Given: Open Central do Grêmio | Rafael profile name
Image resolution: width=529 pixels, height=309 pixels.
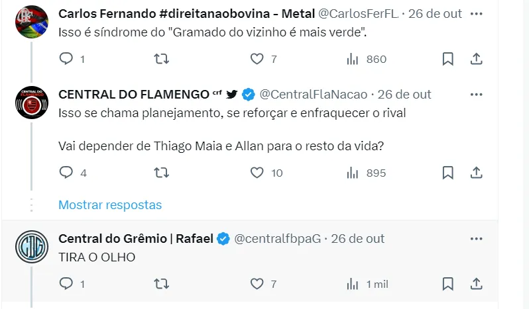Looking at the screenshot, I should coord(136,238).
